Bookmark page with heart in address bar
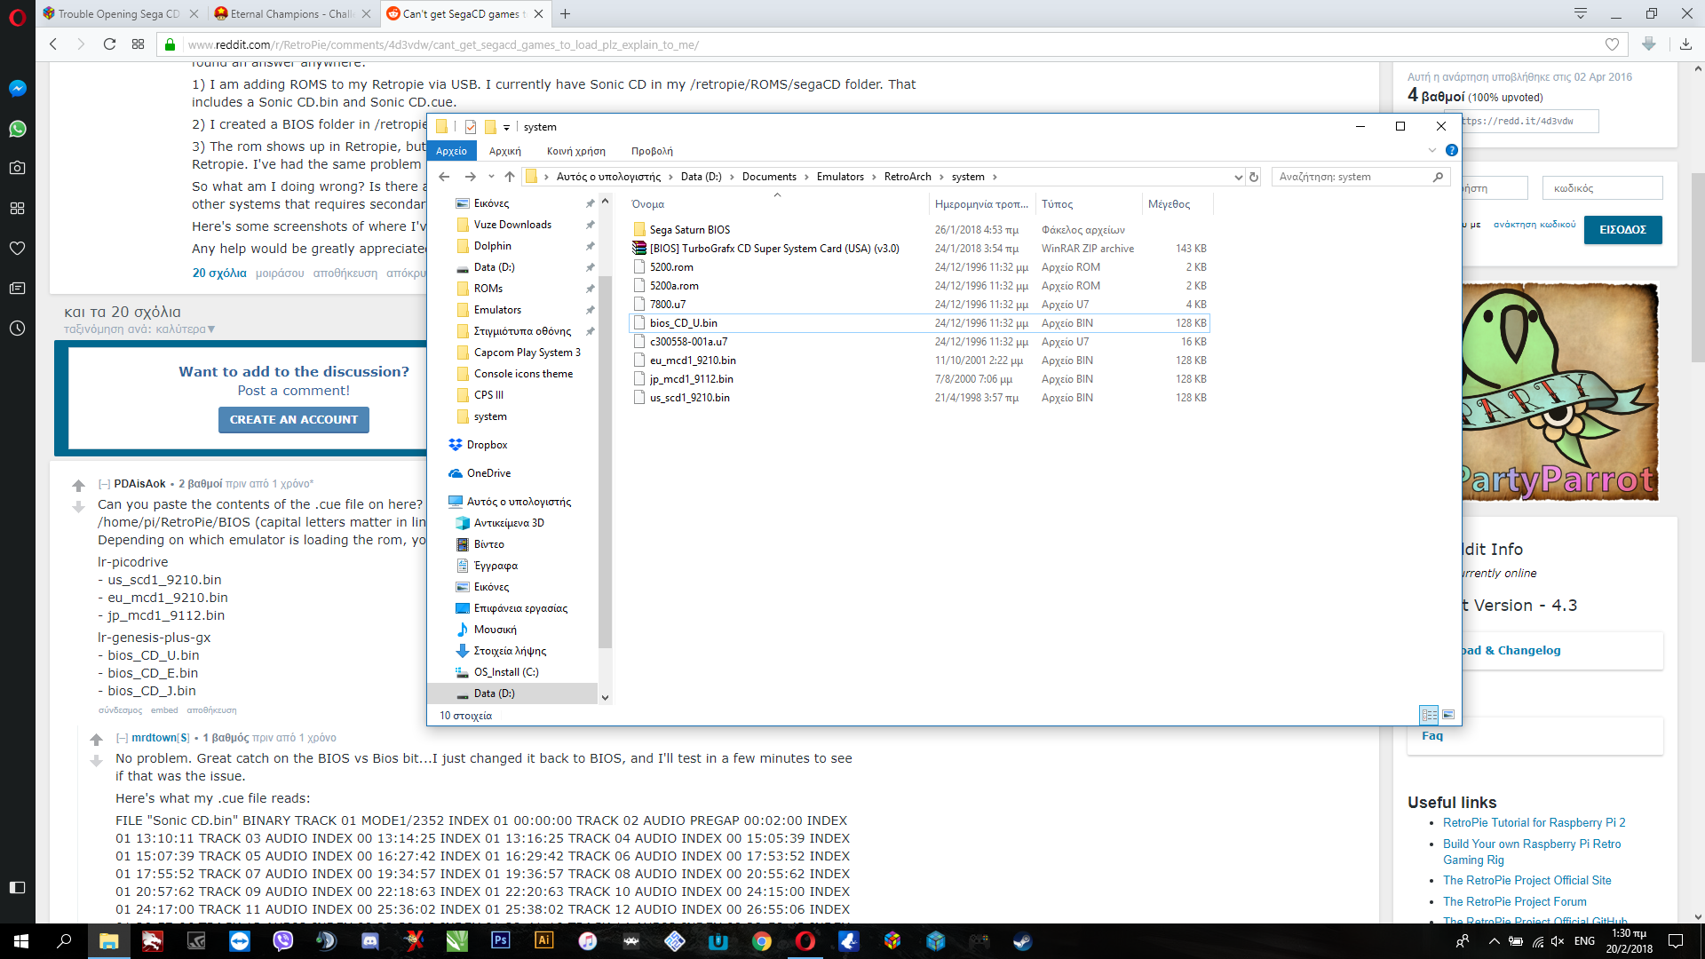The height and width of the screenshot is (959, 1705). (x=1612, y=44)
